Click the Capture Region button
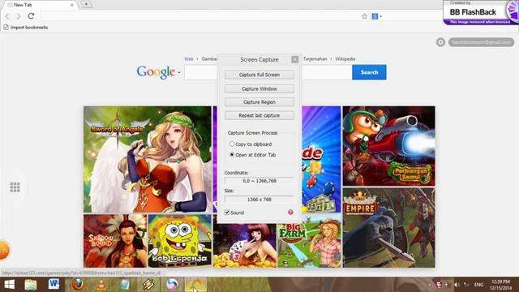 pos(259,102)
